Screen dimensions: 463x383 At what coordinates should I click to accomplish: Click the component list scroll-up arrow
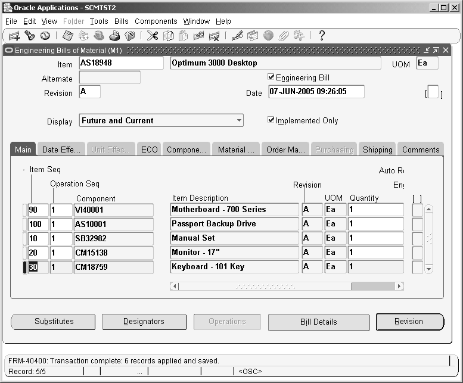point(429,210)
